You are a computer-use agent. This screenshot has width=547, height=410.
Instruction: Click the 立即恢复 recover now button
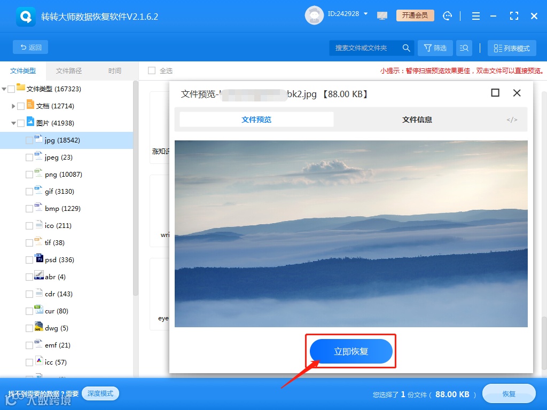click(351, 351)
